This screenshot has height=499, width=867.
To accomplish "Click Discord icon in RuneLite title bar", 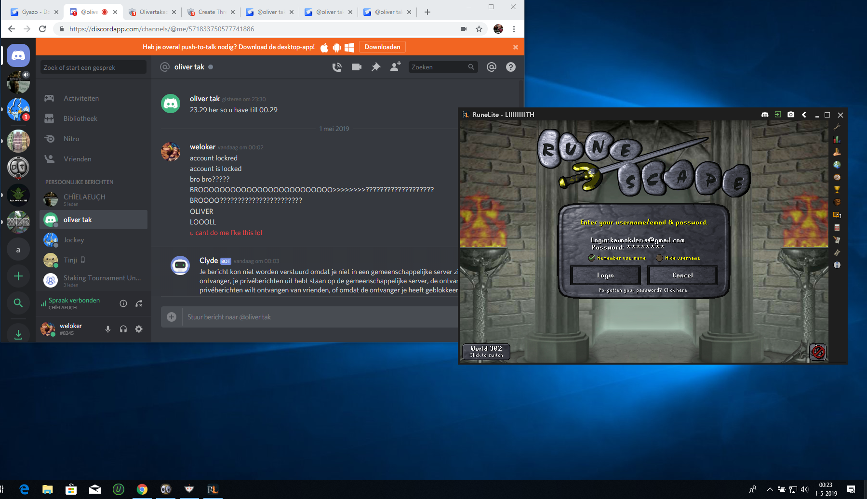I will [x=765, y=115].
